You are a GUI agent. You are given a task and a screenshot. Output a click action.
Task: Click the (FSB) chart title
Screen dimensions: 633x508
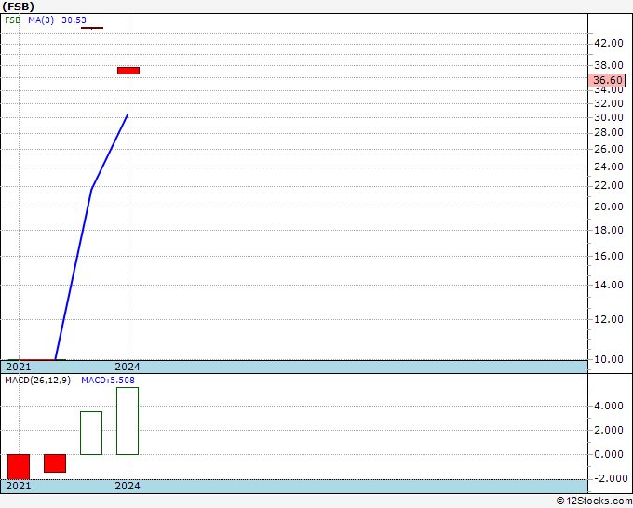point(19,7)
